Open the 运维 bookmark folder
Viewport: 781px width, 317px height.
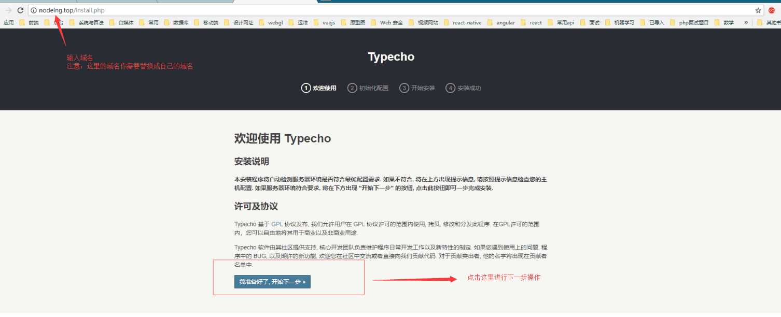(x=298, y=23)
